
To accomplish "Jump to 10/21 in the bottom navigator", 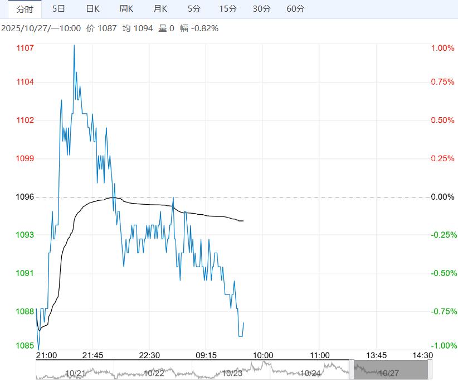I will tap(75, 373).
